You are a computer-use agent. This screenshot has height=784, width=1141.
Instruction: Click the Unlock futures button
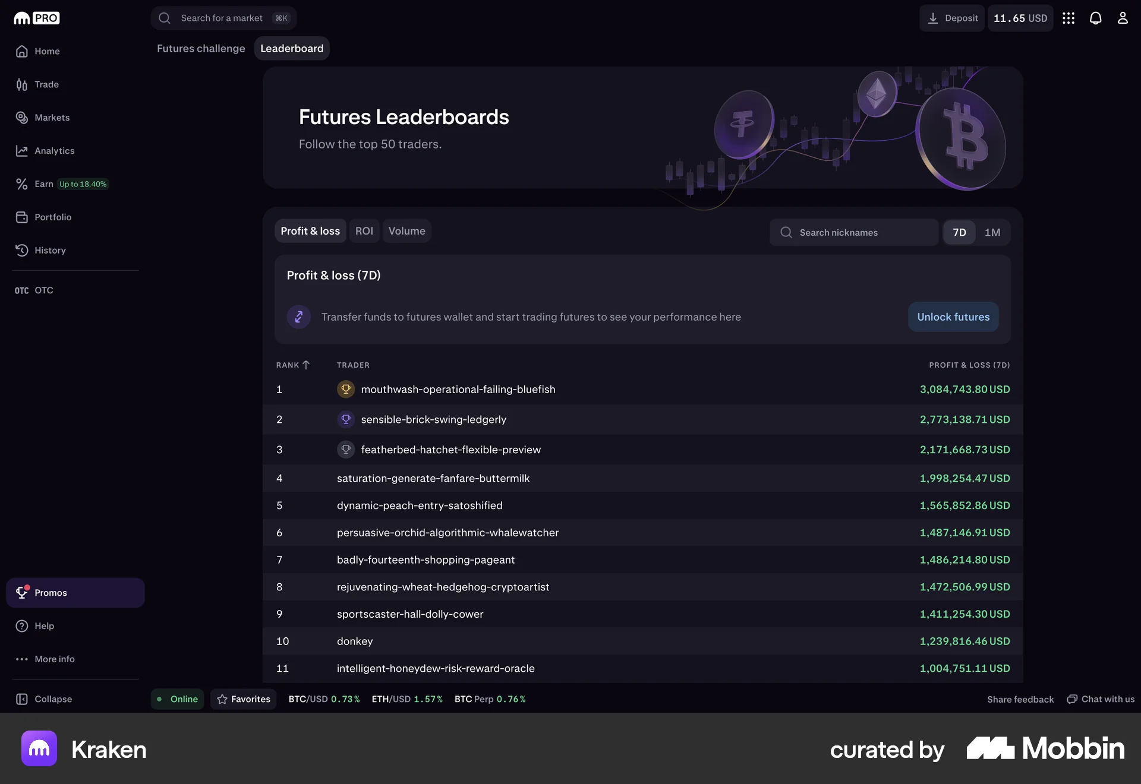[953, 317]
